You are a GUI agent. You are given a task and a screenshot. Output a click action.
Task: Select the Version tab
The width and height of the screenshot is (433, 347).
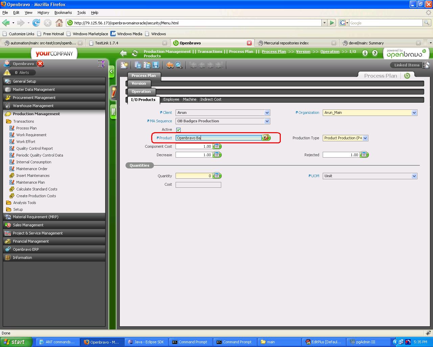[x=139, y=83]
